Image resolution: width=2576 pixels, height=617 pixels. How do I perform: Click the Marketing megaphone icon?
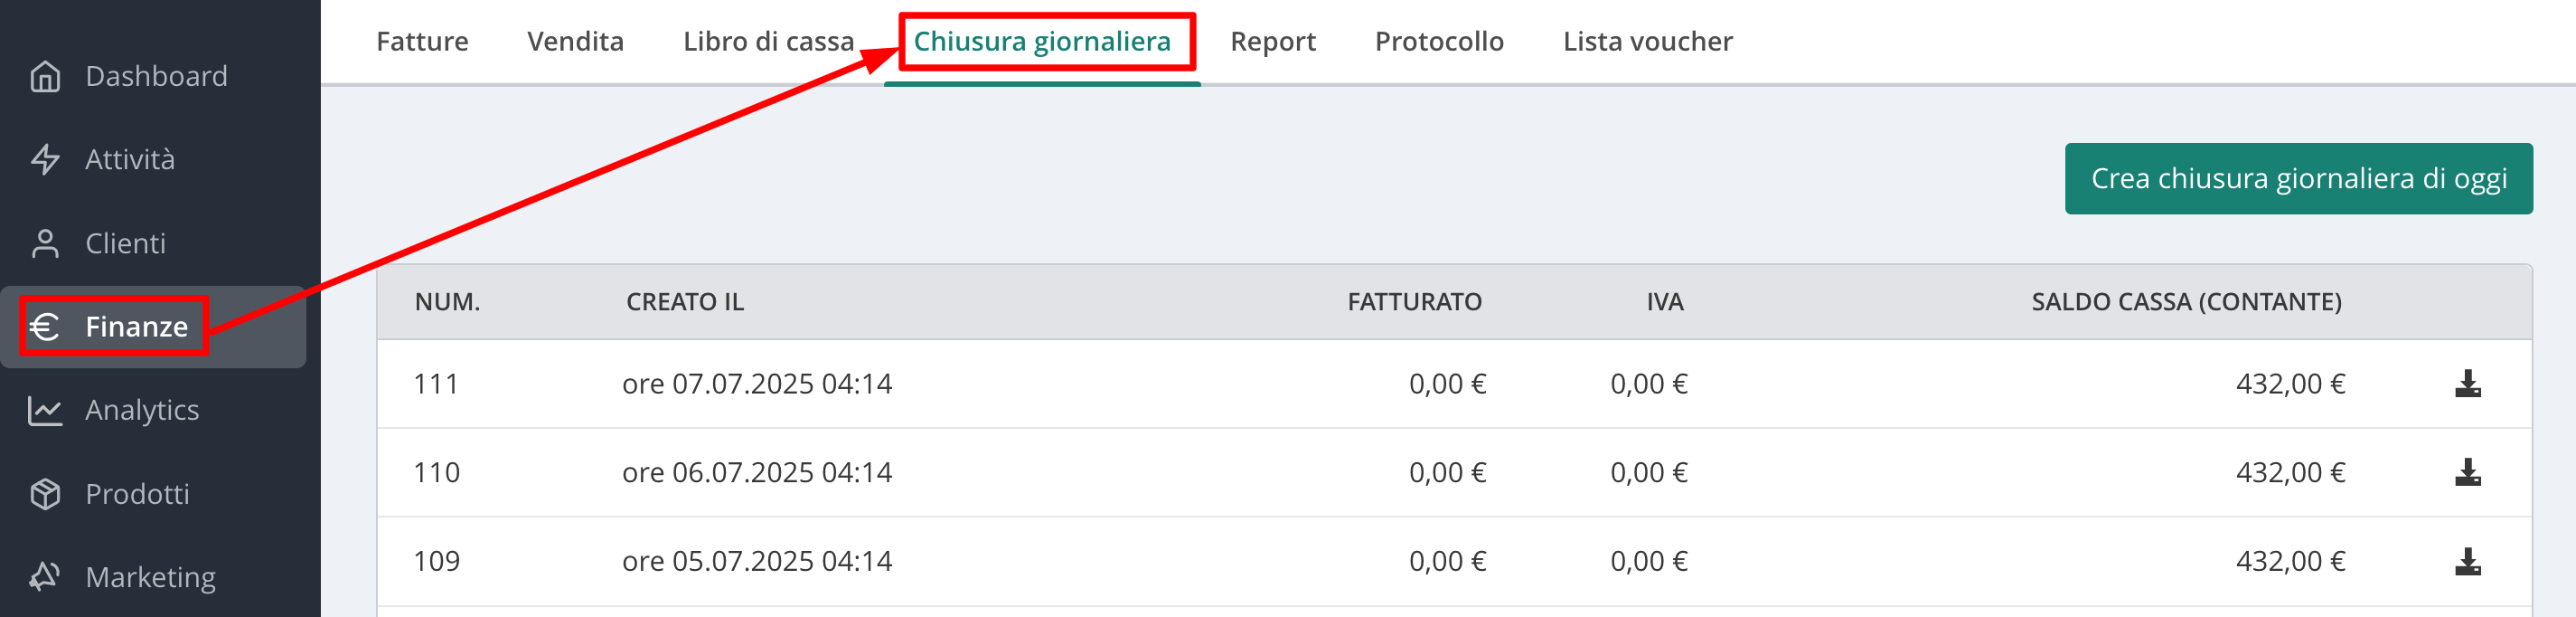click(x=45, y=577)
